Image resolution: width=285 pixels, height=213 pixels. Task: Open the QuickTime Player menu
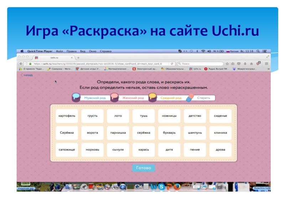tap(40, 51)
